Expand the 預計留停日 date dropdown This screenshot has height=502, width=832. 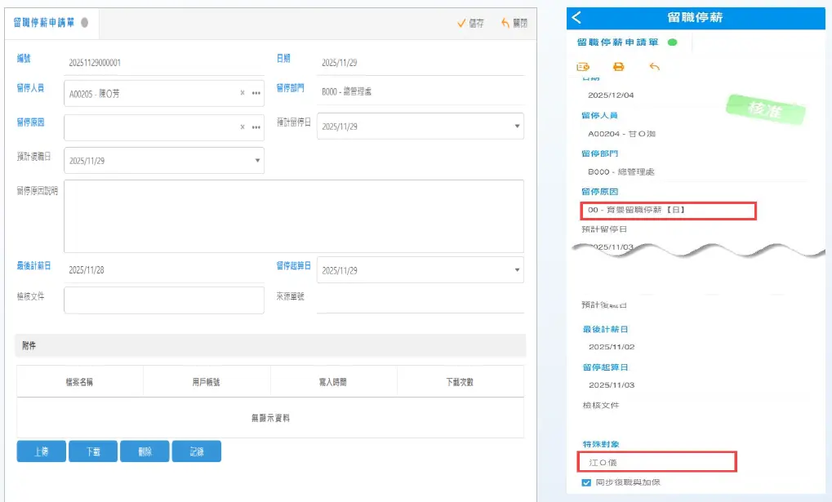pyautogui.click(x=518, y=127)
